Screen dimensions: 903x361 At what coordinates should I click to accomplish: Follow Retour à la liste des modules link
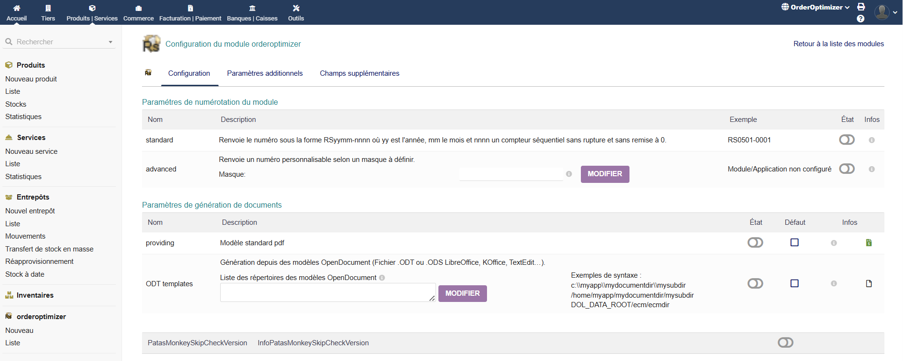(838, 44)
